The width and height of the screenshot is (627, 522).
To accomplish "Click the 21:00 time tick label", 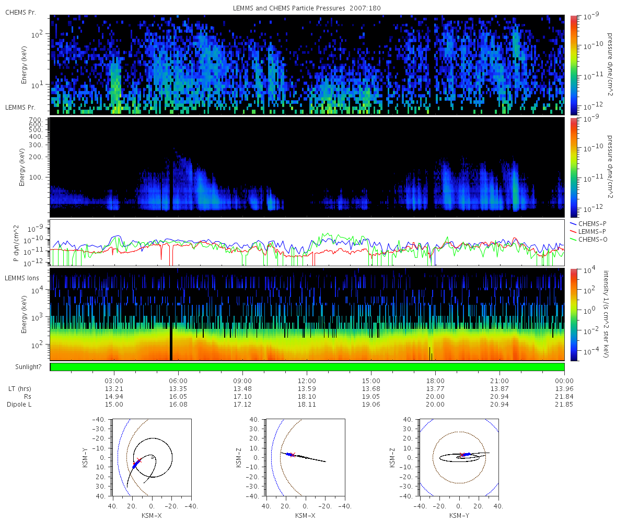I will coord(500,381).
